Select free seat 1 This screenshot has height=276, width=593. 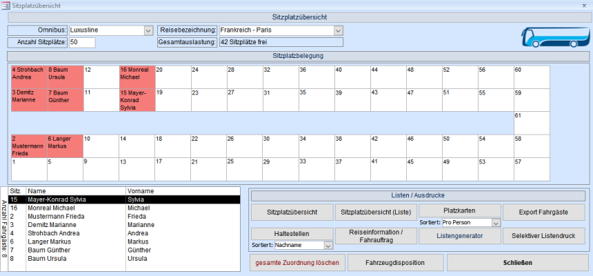pos(29,169)
